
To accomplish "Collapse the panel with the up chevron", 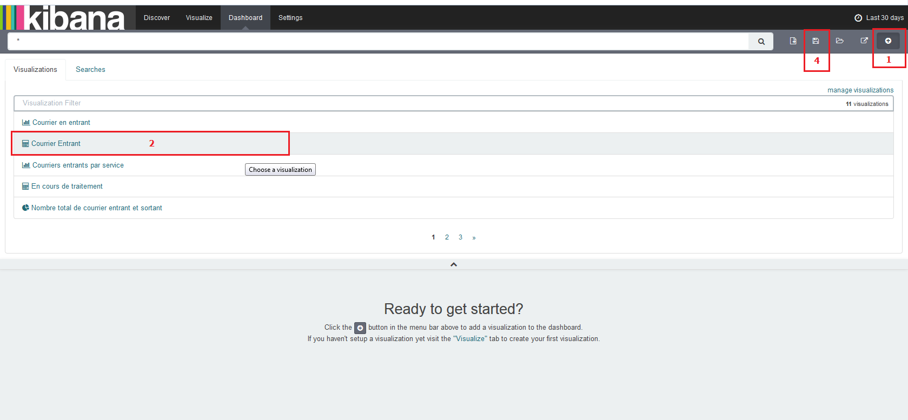I will click(454, 264).
